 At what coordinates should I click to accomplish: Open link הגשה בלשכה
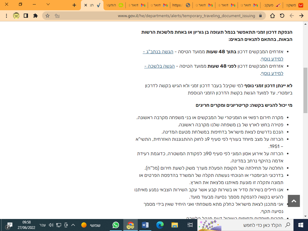[x=159, y=66]
